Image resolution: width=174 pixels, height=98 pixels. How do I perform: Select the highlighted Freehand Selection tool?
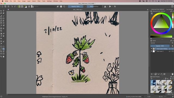[x=4, y=49]
